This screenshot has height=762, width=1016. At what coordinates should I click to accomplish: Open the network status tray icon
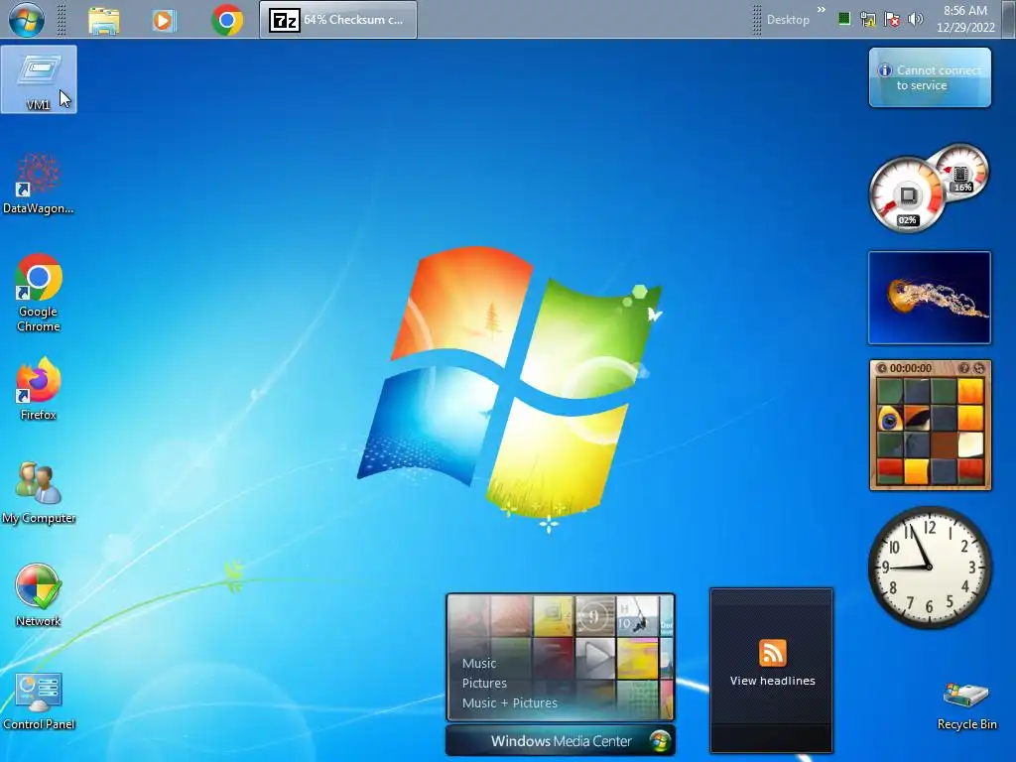(x=867, y=20)
